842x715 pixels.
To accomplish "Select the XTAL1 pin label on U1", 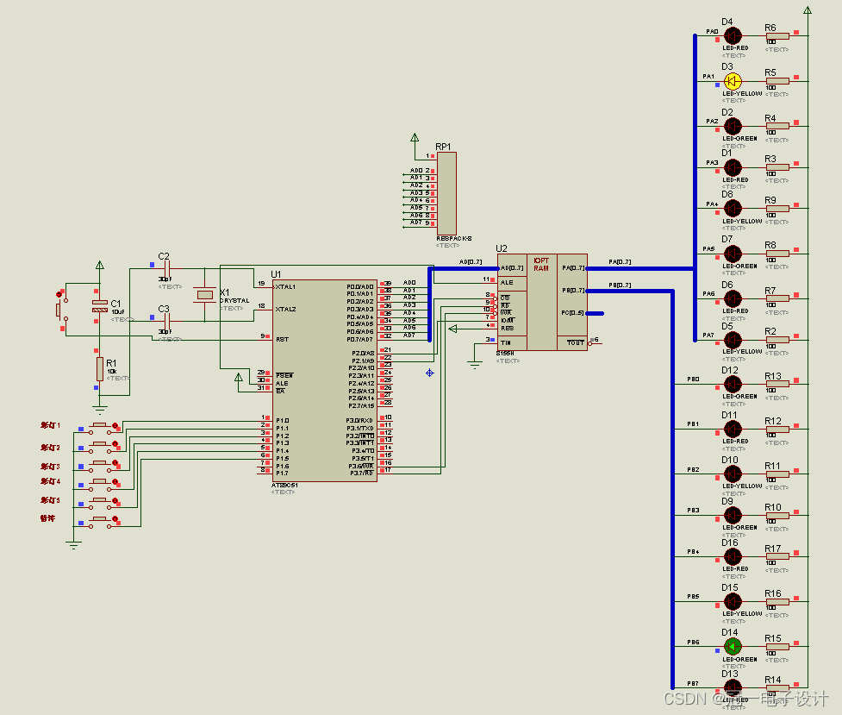I will tap(285, 286).
